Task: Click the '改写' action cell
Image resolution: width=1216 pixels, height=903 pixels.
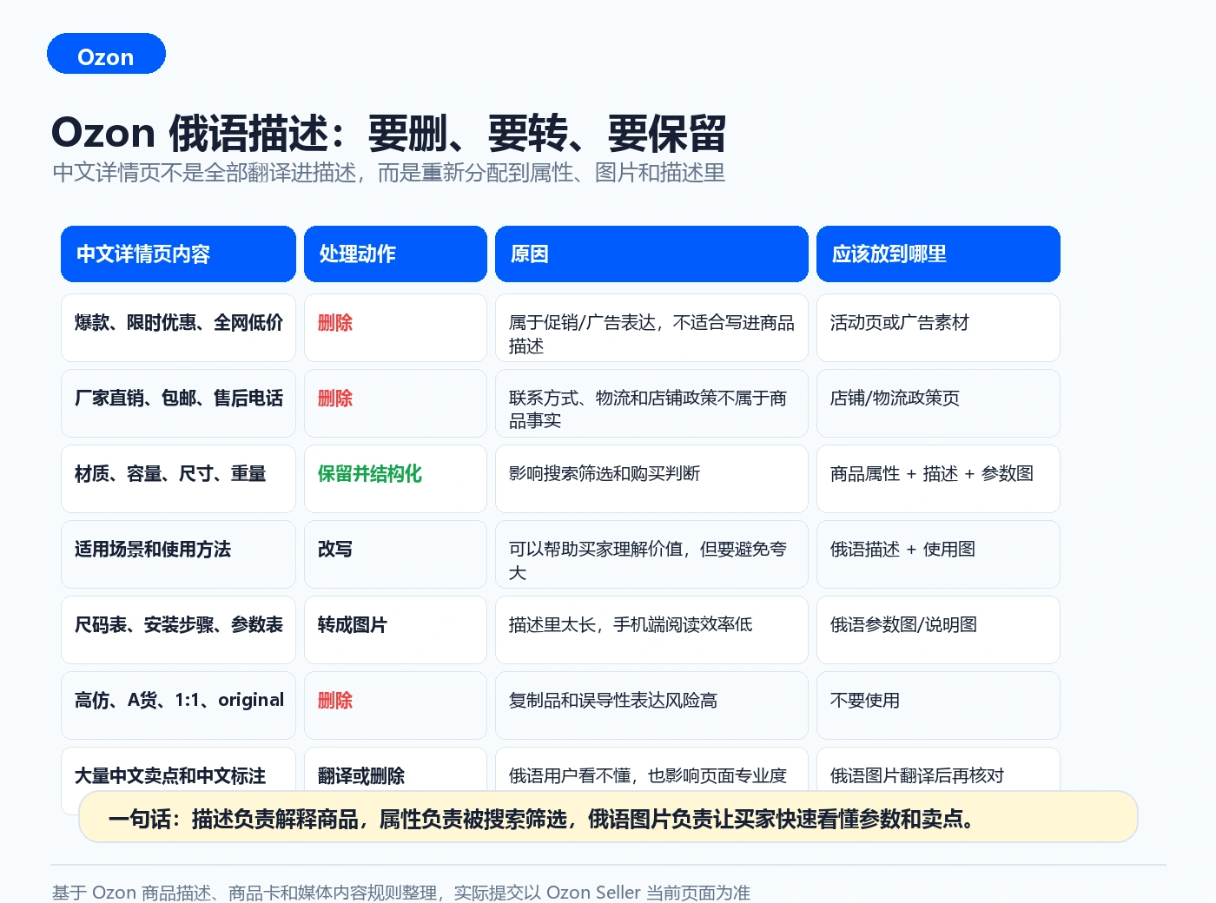Action: [395, 554]
